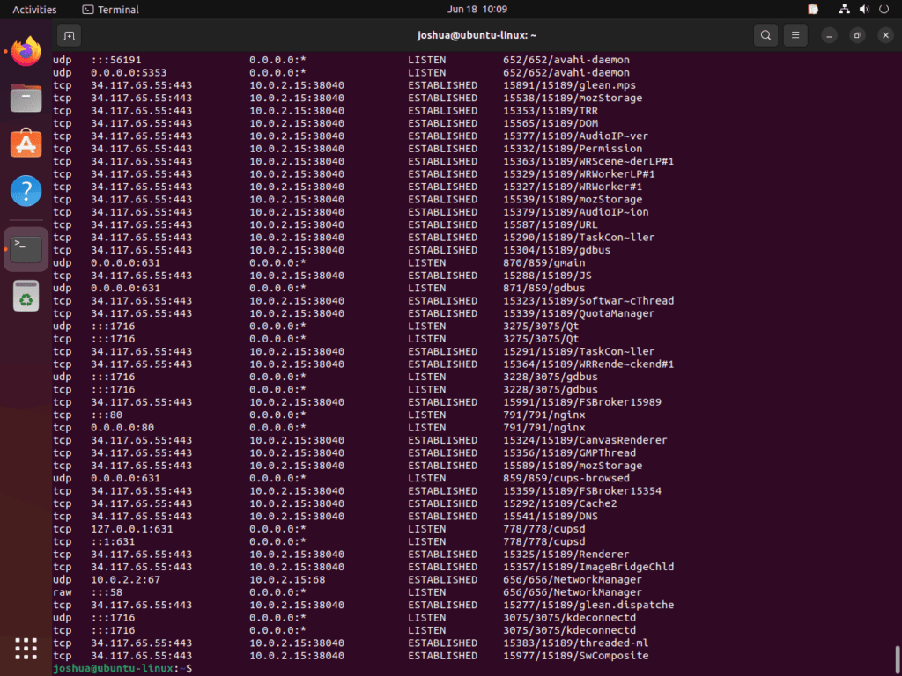
Task: Launch Firefox from the dock
Action: (x=26, y=51)
